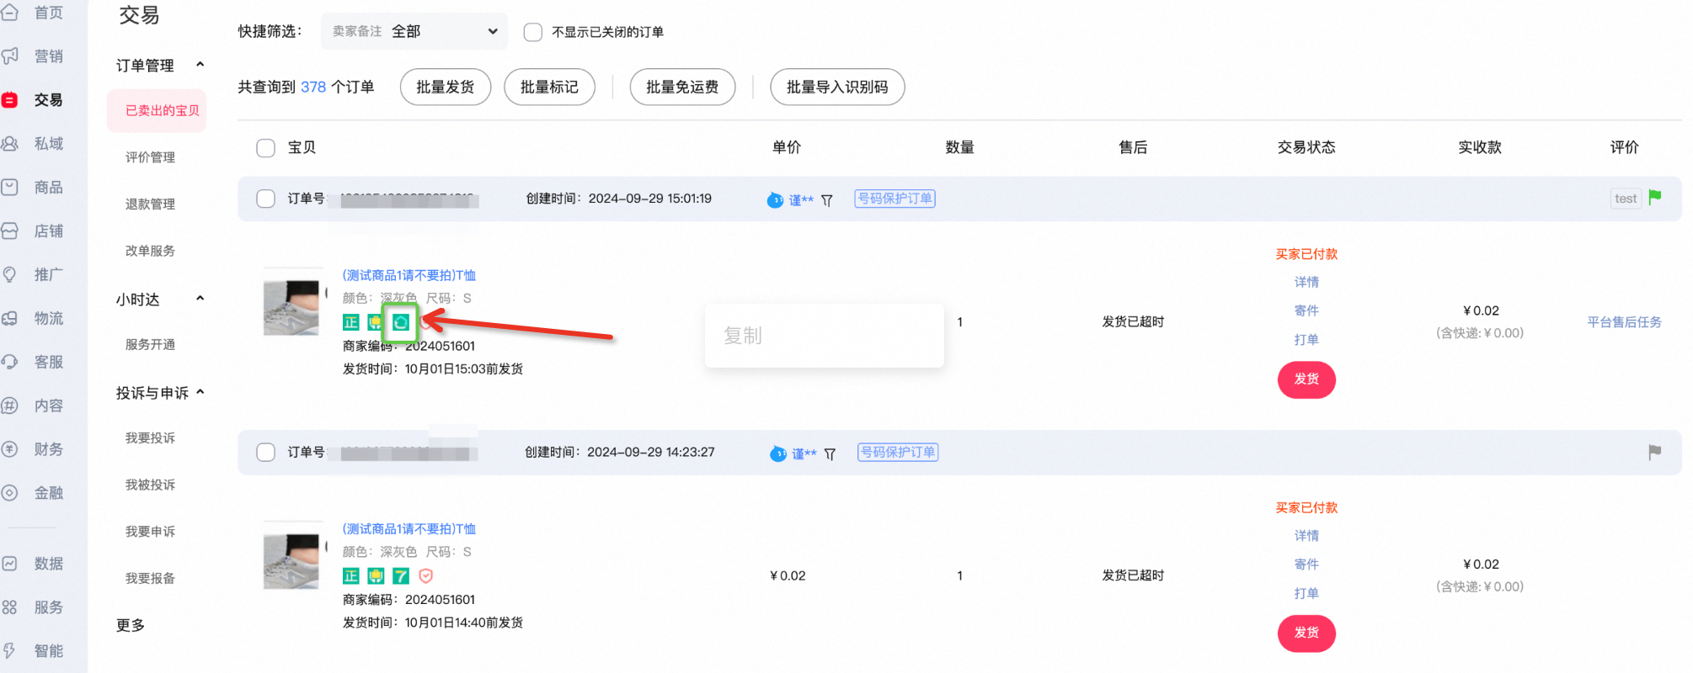The image size is (1693, 673).
Task: Click filter funnel icon in 15:01:19 order
Action: (x=827, y=200)
